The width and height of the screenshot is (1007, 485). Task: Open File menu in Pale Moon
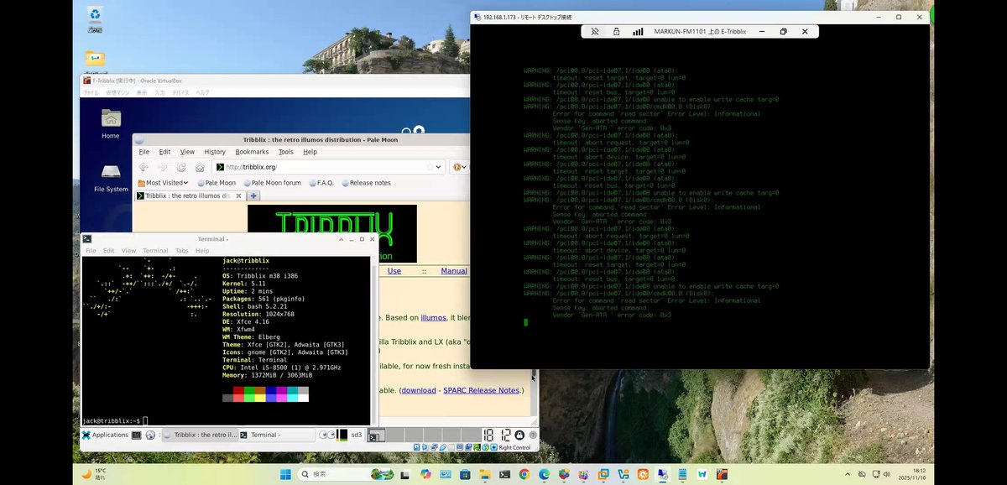[x=144, y=152]
